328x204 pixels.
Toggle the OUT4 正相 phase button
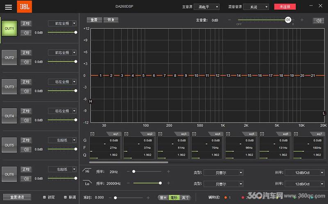[26, 111]
